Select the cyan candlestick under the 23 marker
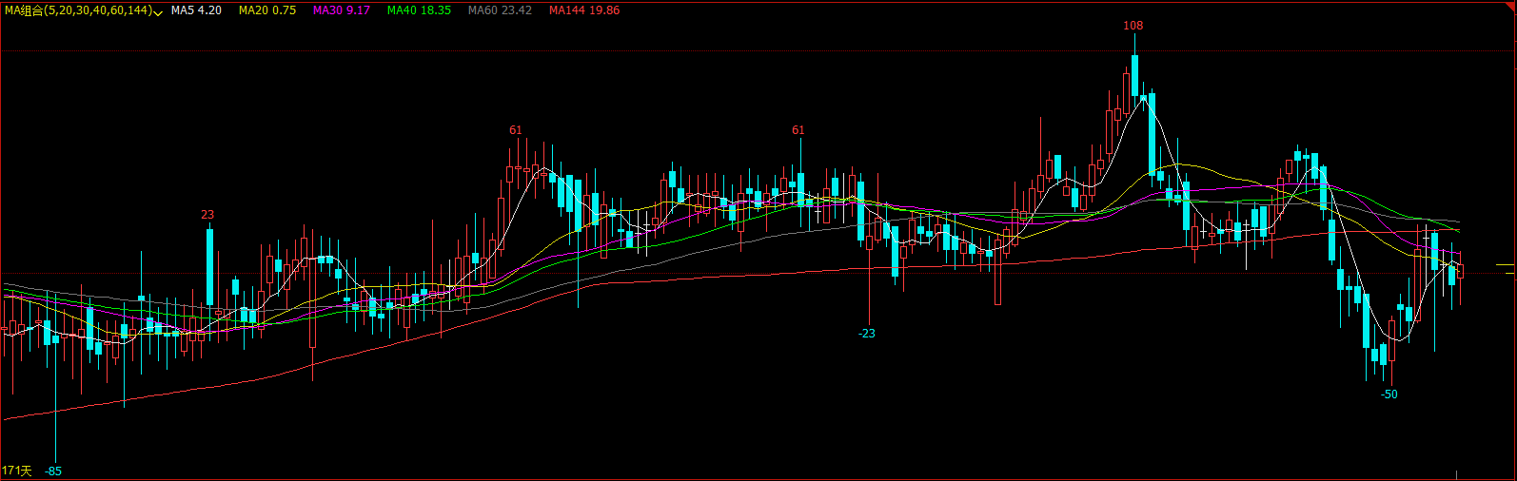The height and width of the screenshot is (481, 1517). 210,266
